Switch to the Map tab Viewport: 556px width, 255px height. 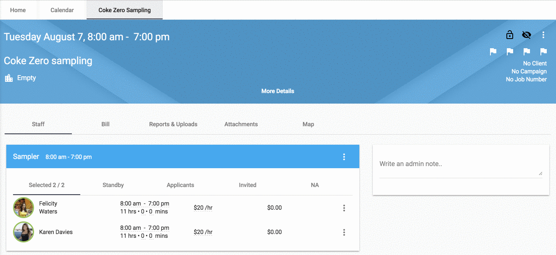click(308, 124)
